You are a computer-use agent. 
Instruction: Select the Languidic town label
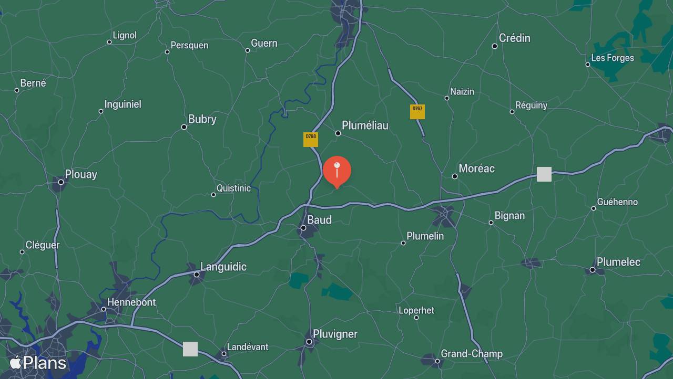click(223, 267)
